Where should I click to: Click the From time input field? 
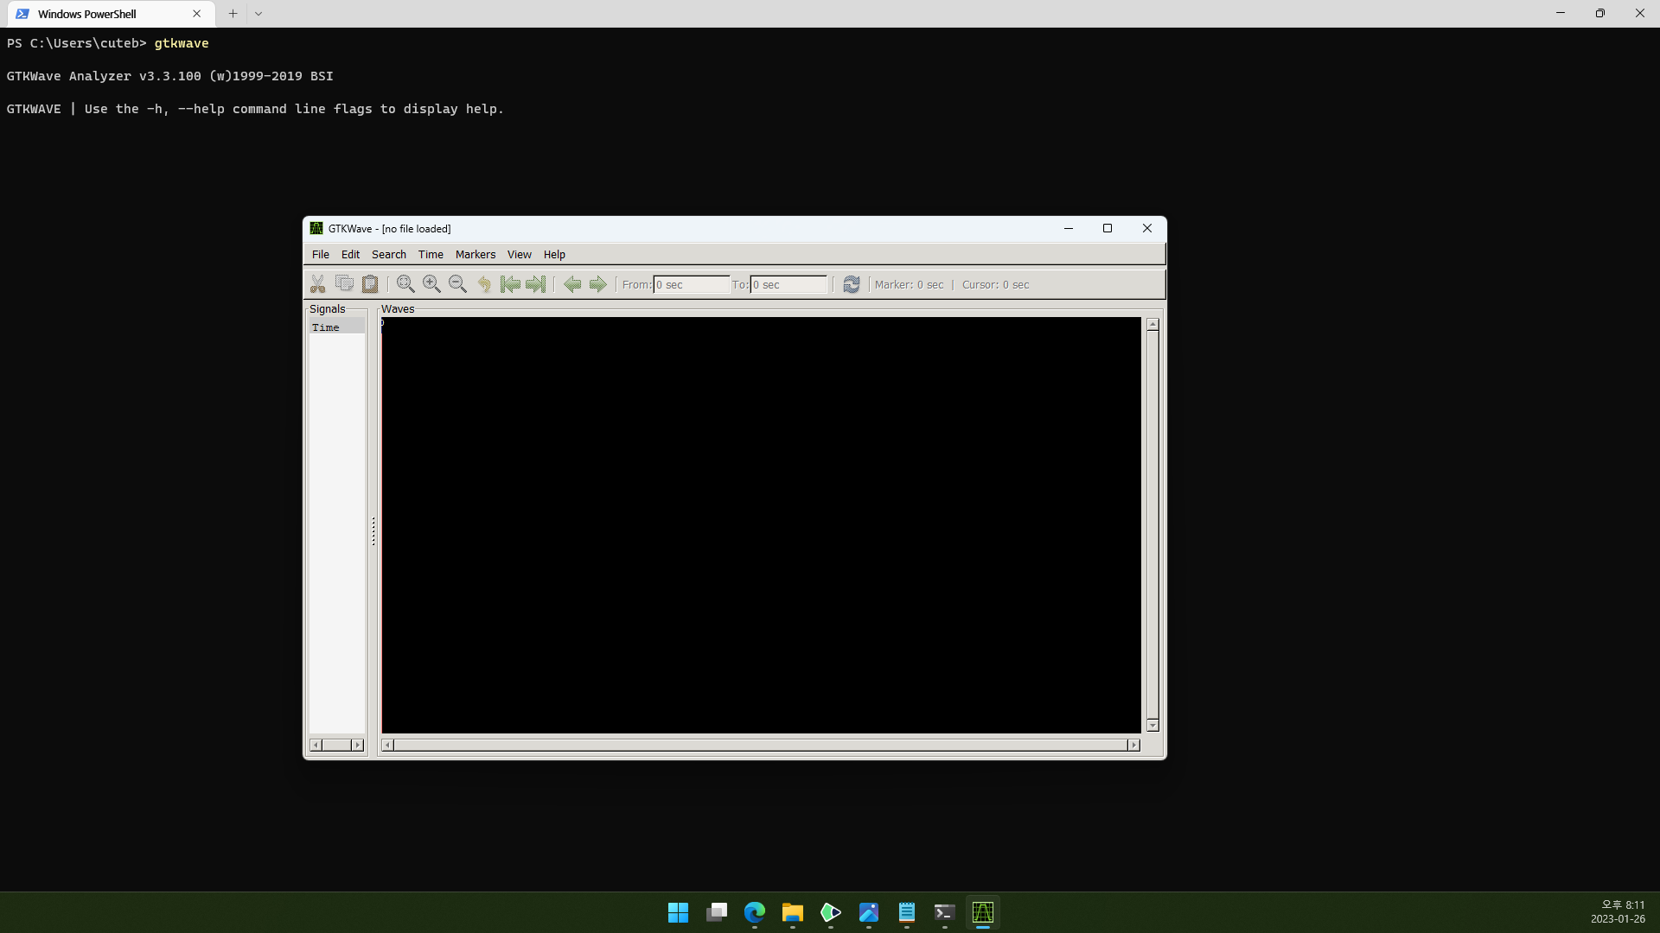692,284
